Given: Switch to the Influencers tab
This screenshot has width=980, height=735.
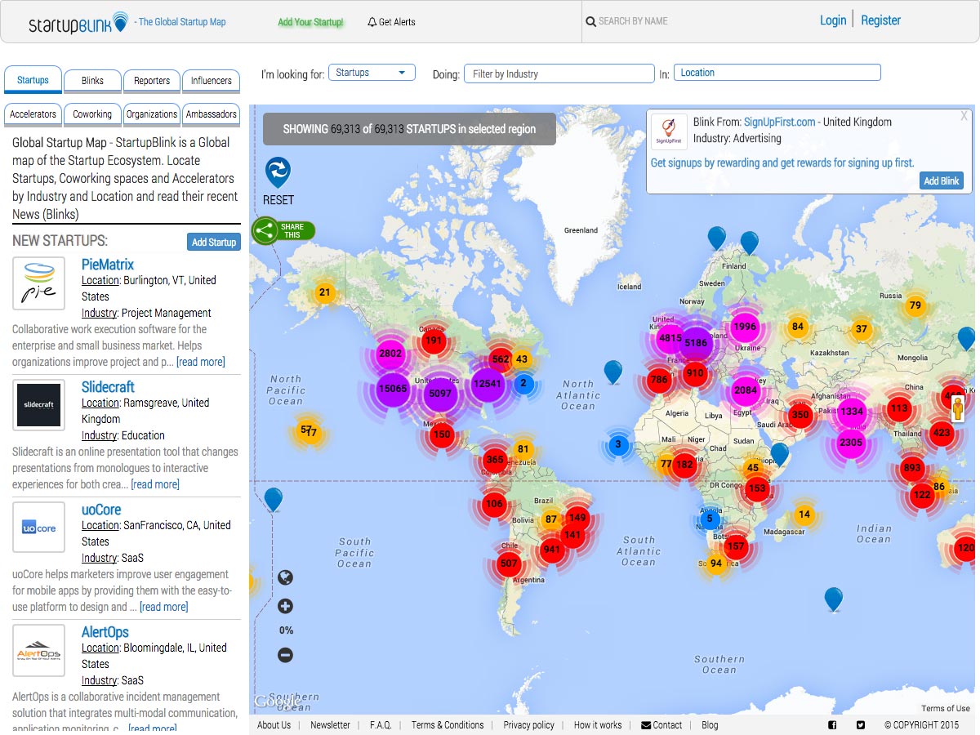Looking at the screenshot, I should coord(211,81).
